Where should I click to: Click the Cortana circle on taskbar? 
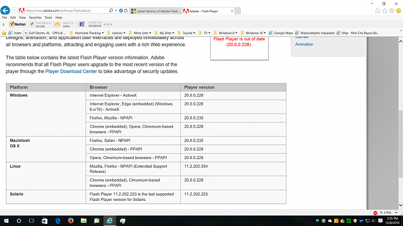(19, 221)
